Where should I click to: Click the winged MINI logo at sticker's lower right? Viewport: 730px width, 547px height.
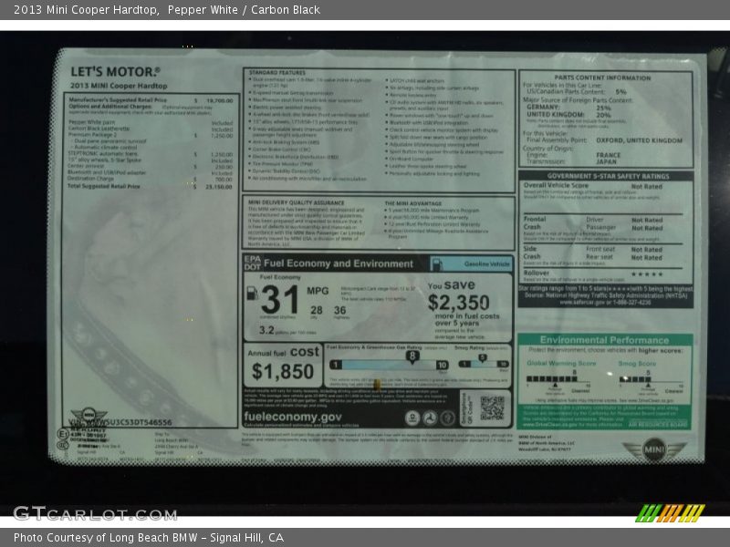(x=654, y=449)
